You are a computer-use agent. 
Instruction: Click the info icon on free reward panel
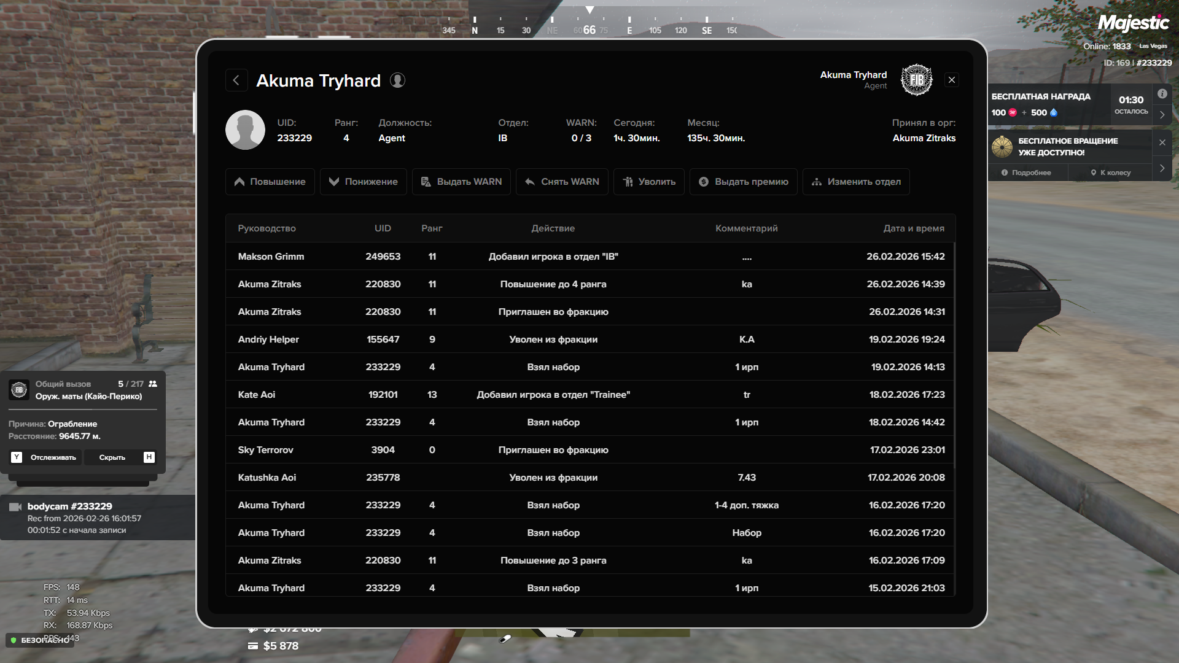[1162, 94]
